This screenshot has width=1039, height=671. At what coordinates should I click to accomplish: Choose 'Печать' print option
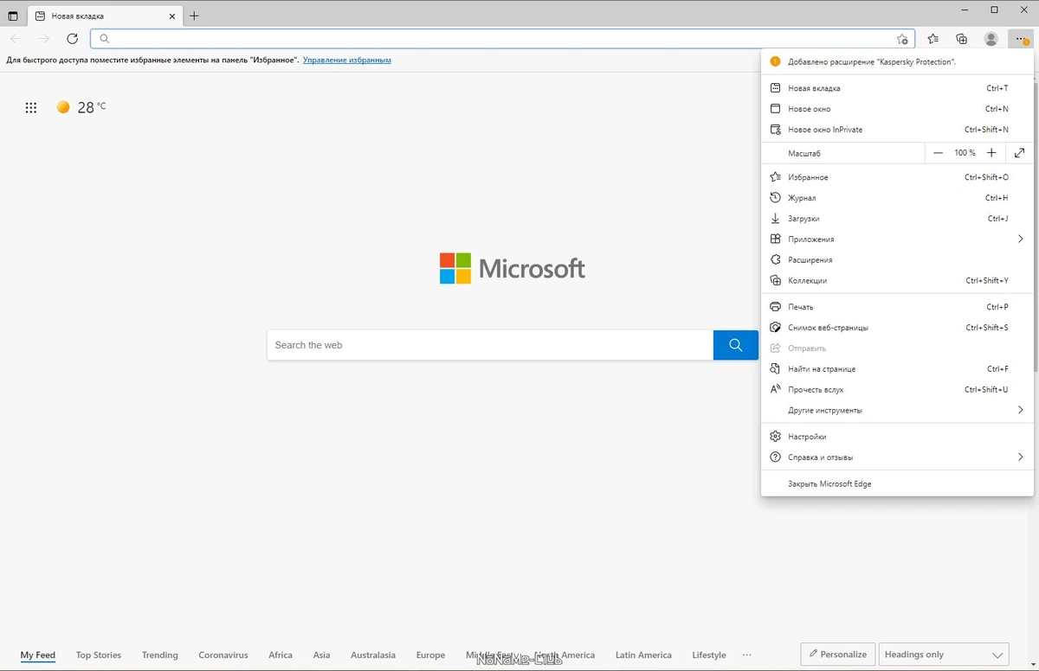click(897, 307)
